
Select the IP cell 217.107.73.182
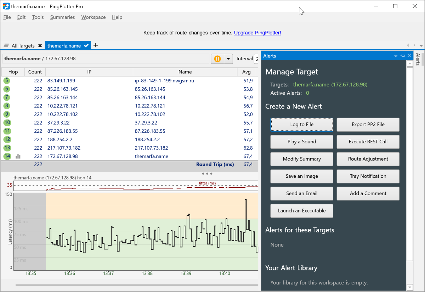(x=64, y=148)
